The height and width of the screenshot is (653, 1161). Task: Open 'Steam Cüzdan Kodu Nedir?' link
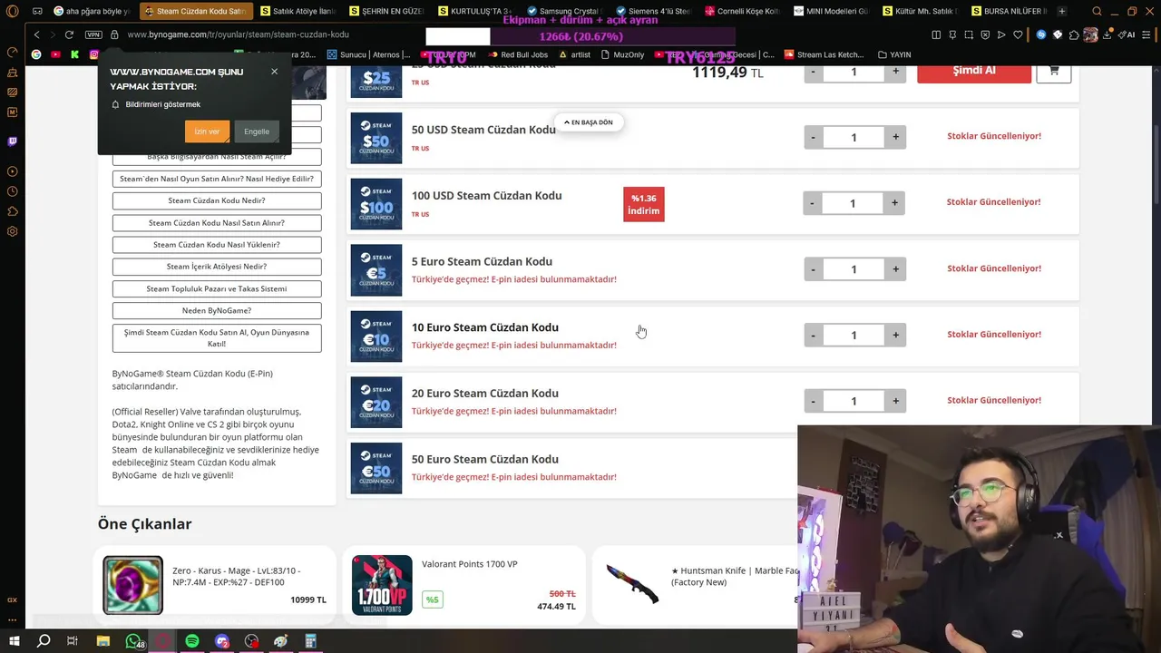coord(217,200)
